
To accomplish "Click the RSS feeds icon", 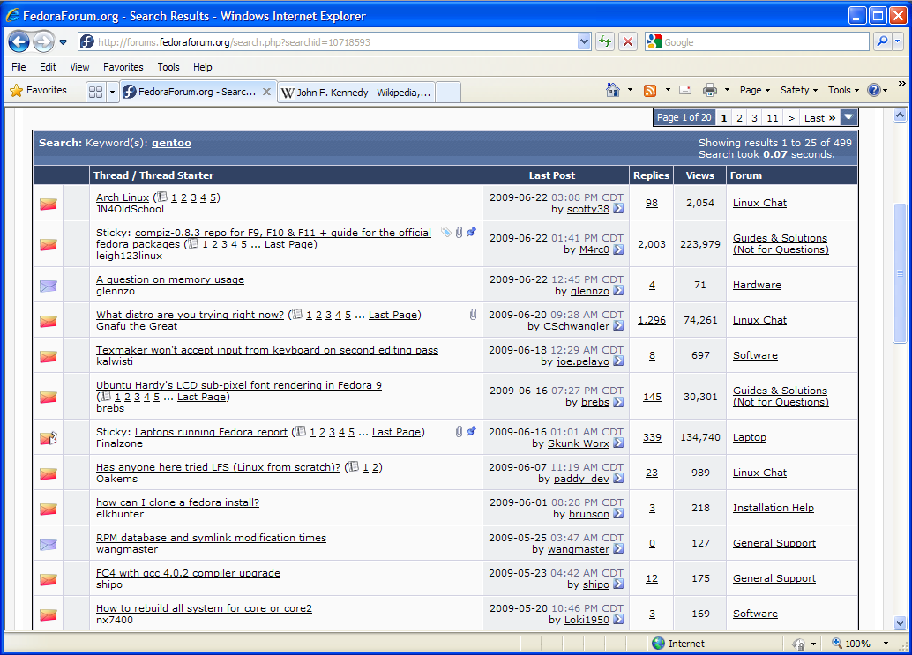I will coord(650,90).
